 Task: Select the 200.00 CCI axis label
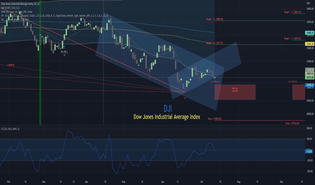(309, 128)
